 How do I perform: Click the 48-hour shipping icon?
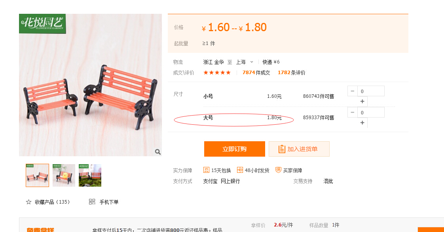pos(240,170)
